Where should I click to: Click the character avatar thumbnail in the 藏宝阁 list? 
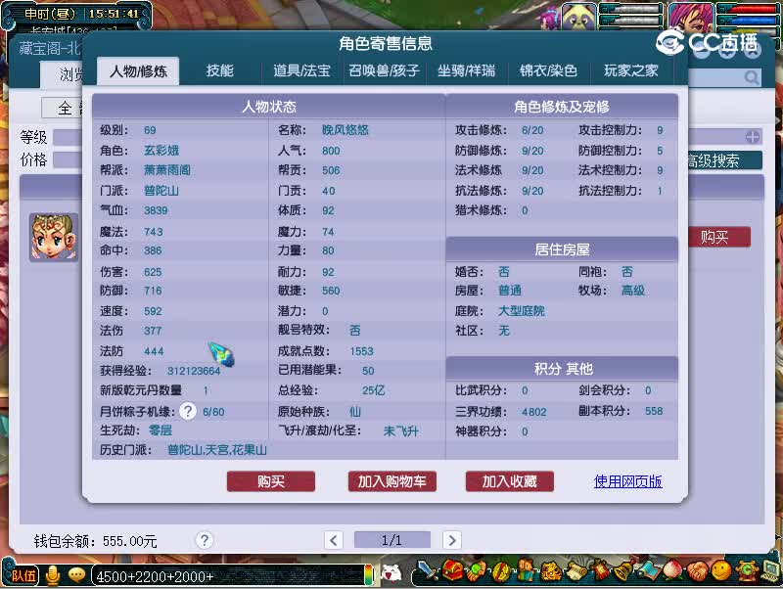tap(54, 237)
